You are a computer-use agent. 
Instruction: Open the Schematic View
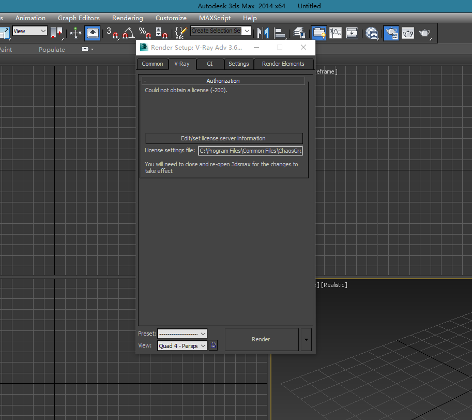[352, 33]
